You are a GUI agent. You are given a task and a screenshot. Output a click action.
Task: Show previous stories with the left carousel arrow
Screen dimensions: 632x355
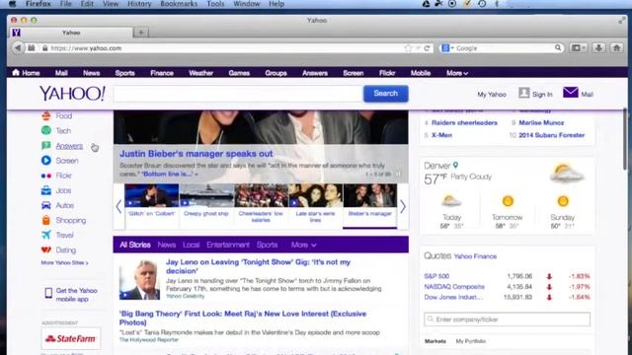(x=118, y=207)
